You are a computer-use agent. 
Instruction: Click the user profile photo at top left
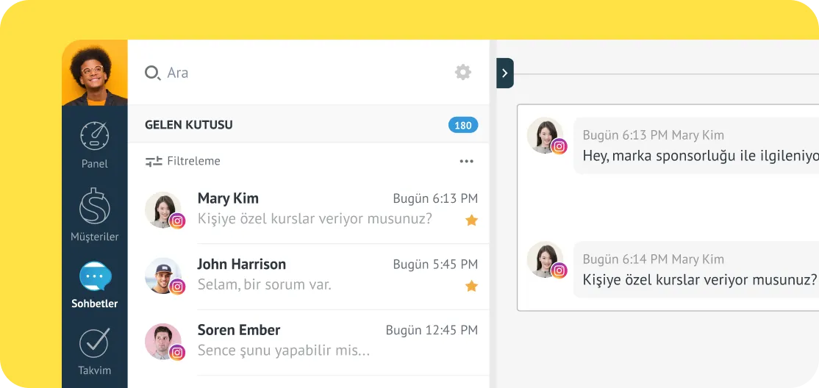point(94,73)
